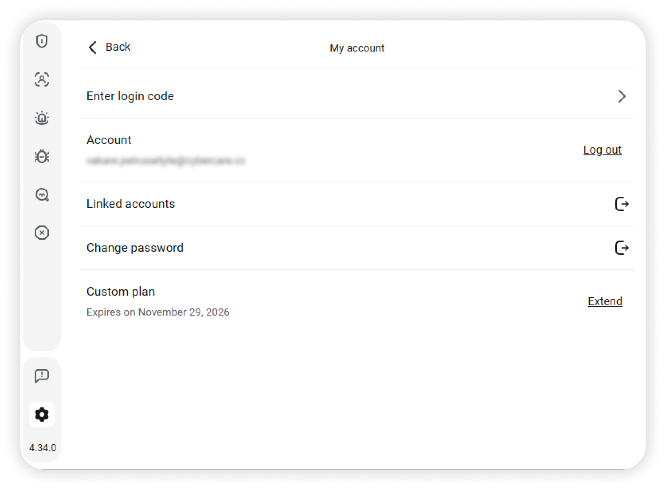Viewport: 666px width, 490px height.
Task: Open the identity scan icon in sidebar
Action: point(42,80)
